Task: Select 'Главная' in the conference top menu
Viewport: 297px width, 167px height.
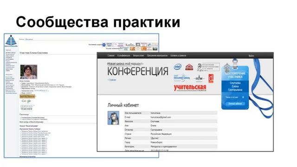Action: (x=111, y=56)
